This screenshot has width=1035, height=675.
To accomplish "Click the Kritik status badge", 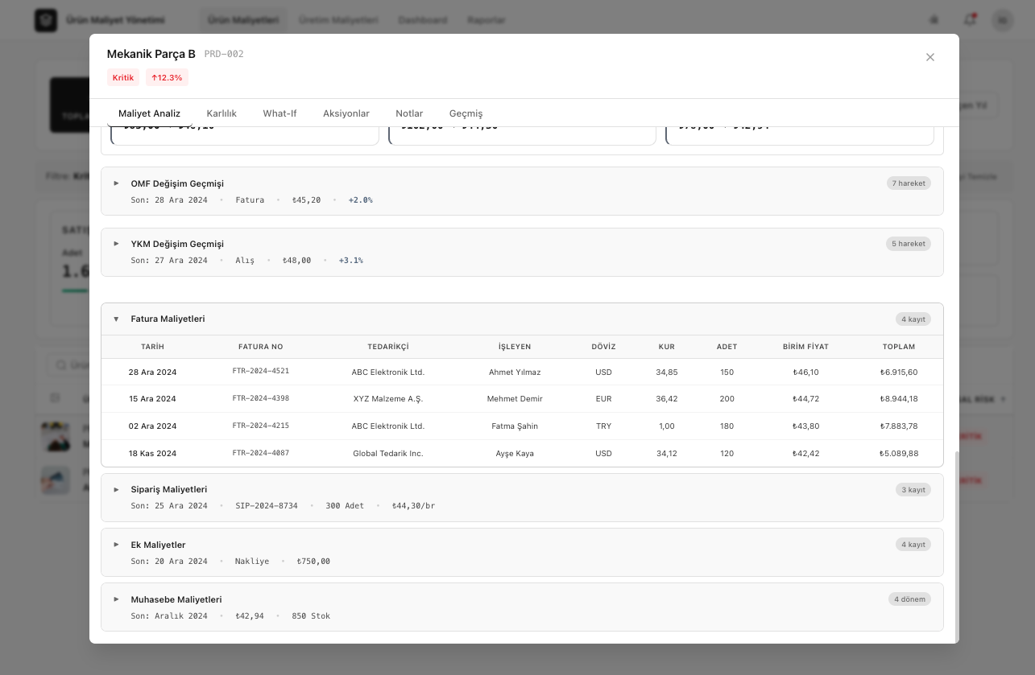I will point(122,78).
